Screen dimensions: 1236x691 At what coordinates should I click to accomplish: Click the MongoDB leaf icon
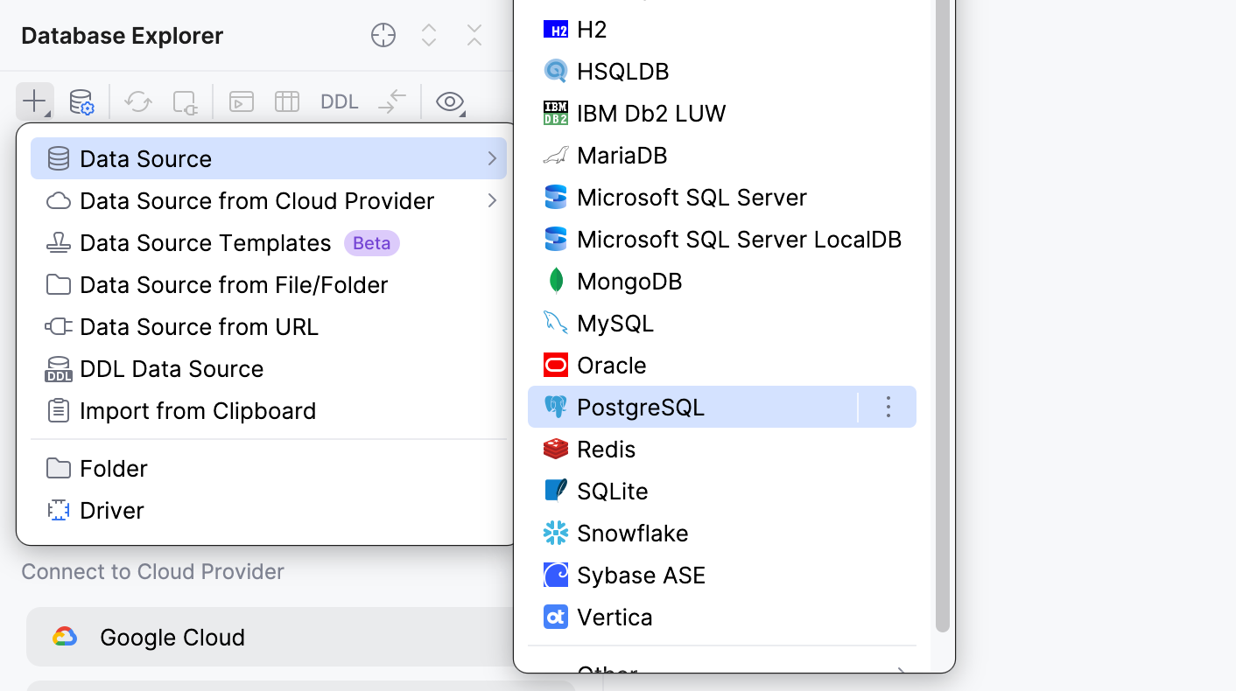(556, 281)
